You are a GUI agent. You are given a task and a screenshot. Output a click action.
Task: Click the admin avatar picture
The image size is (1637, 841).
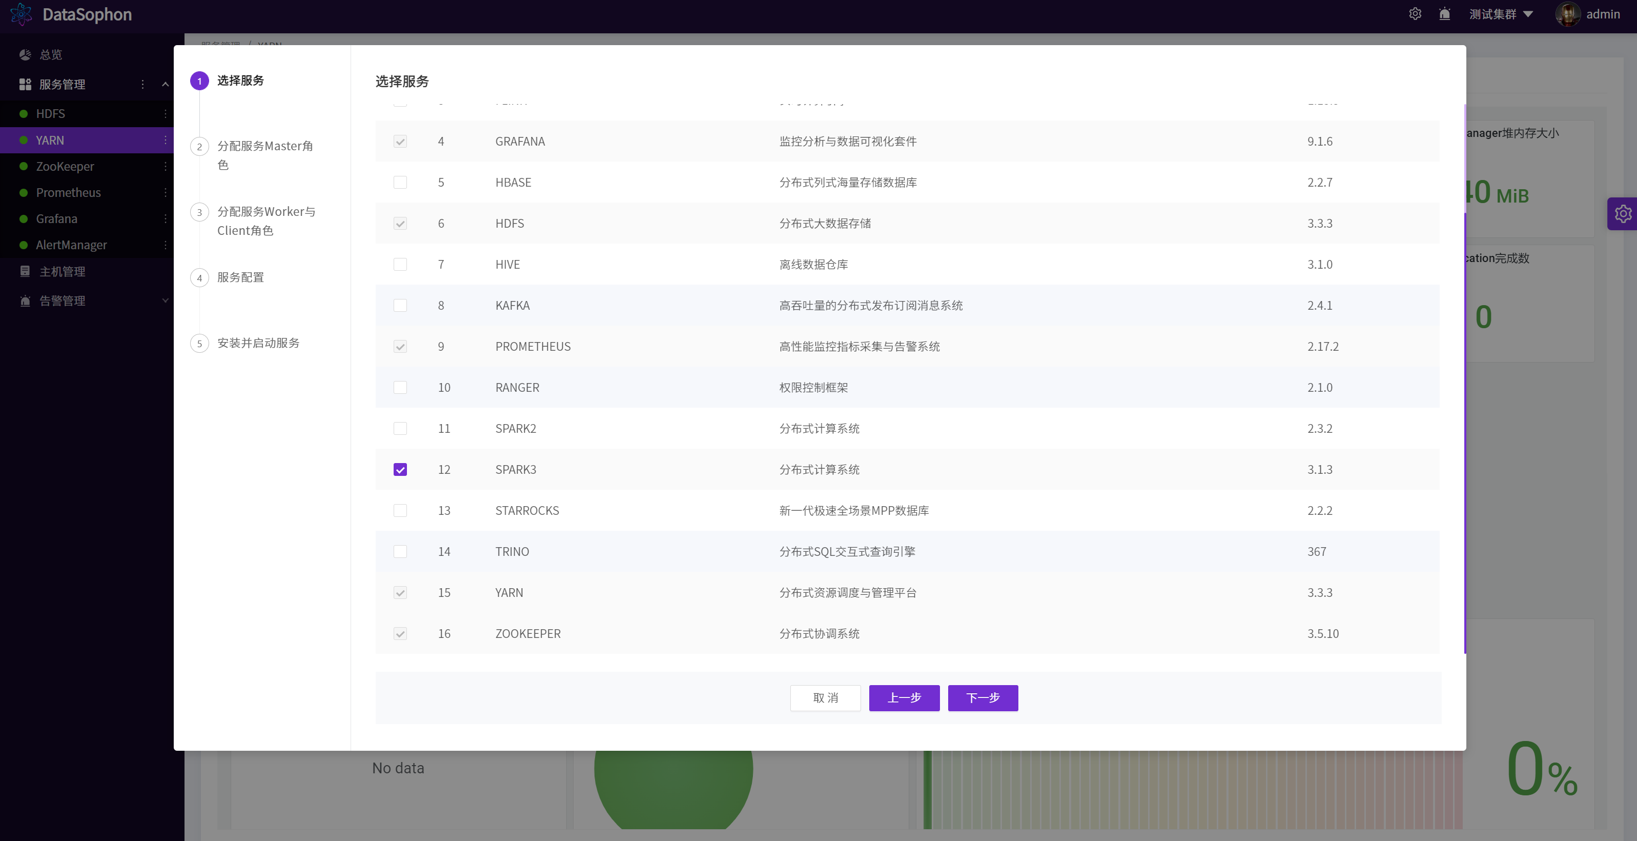[1568, 14]
